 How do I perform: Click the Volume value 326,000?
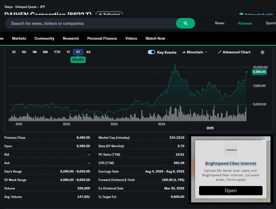coord(84,188)
